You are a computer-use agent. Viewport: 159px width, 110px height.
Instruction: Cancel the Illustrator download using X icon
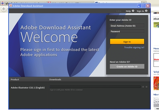(x=147, y=87)
